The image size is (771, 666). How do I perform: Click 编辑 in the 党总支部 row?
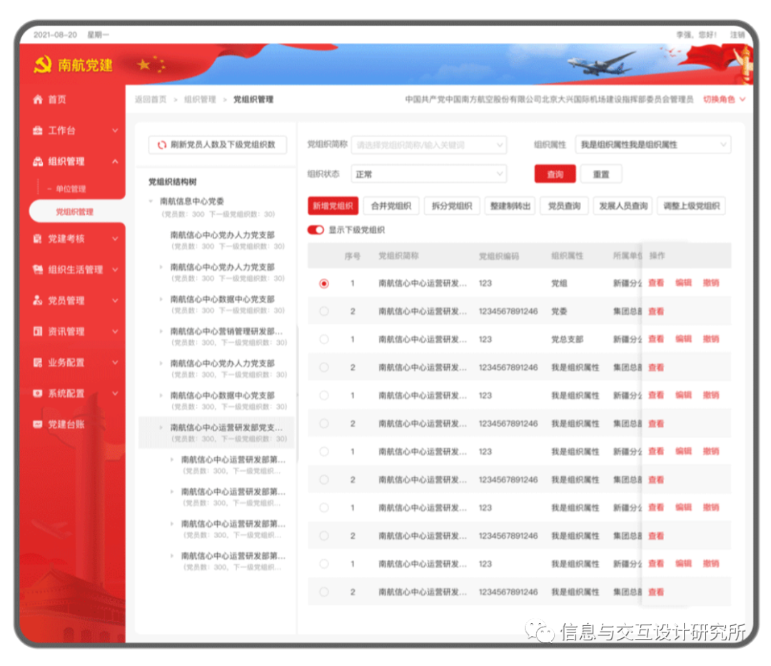(x=683, y=339)
